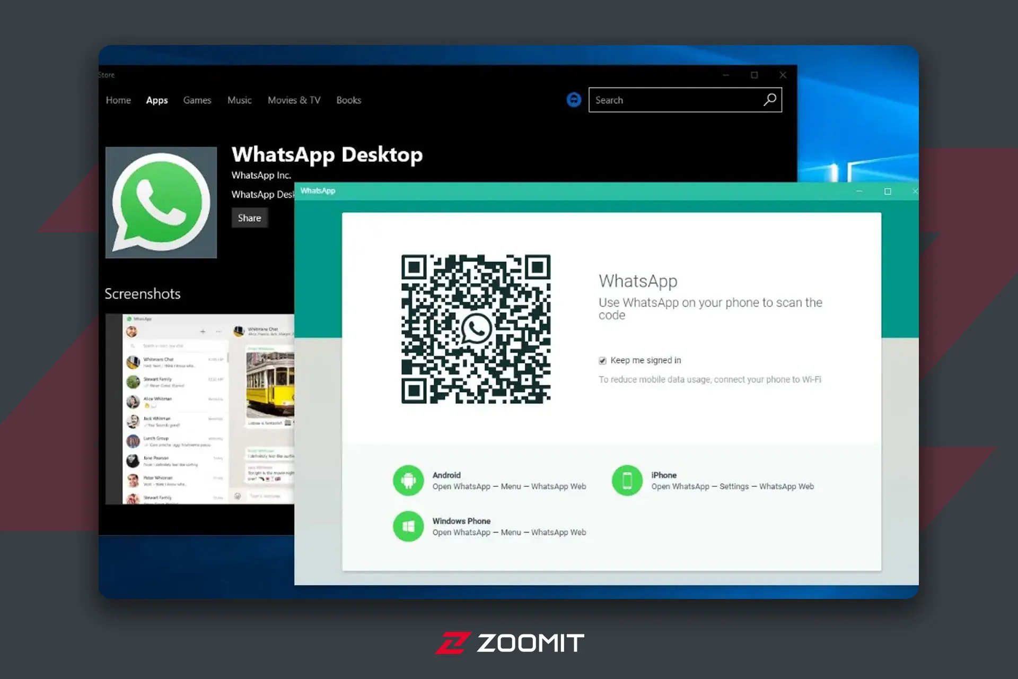Click the Android instructions text

click(509, 486)
